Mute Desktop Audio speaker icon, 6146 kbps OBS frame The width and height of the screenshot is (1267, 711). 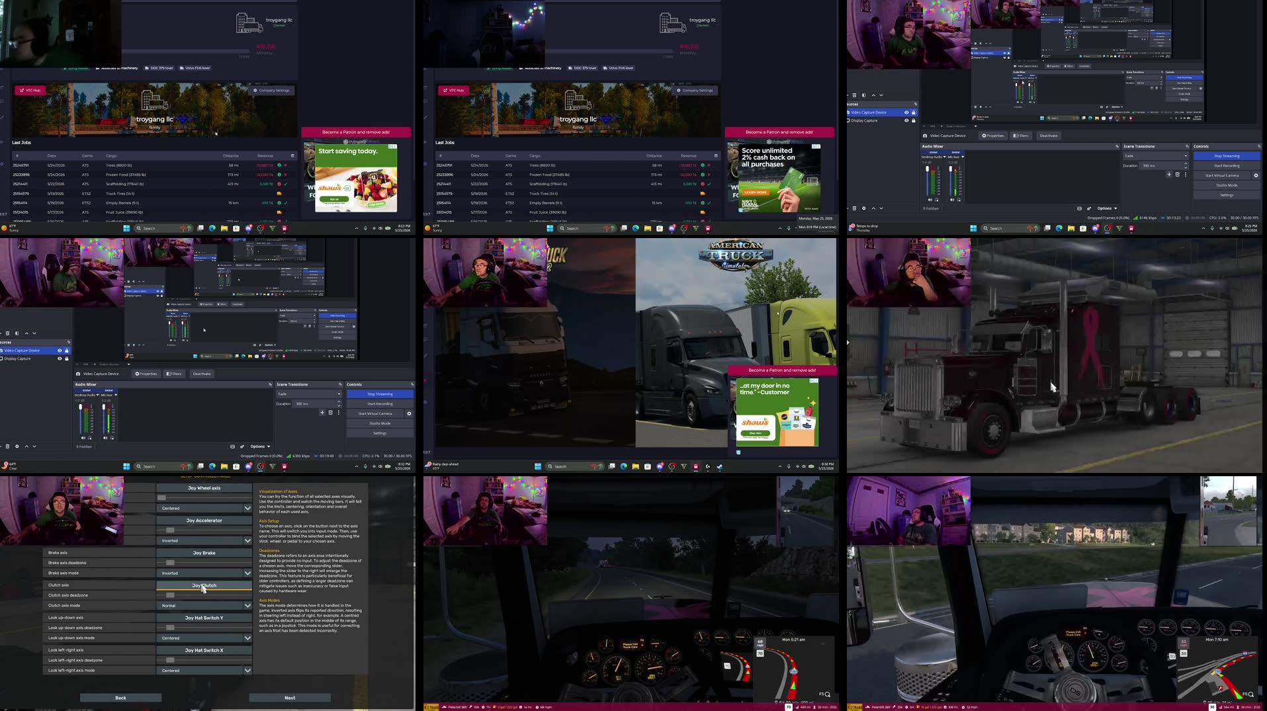(930, 200)
